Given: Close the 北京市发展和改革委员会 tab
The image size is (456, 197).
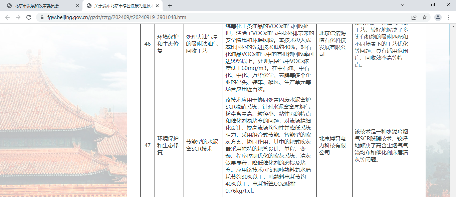Looking at the screenshot, I should [77, 6].
